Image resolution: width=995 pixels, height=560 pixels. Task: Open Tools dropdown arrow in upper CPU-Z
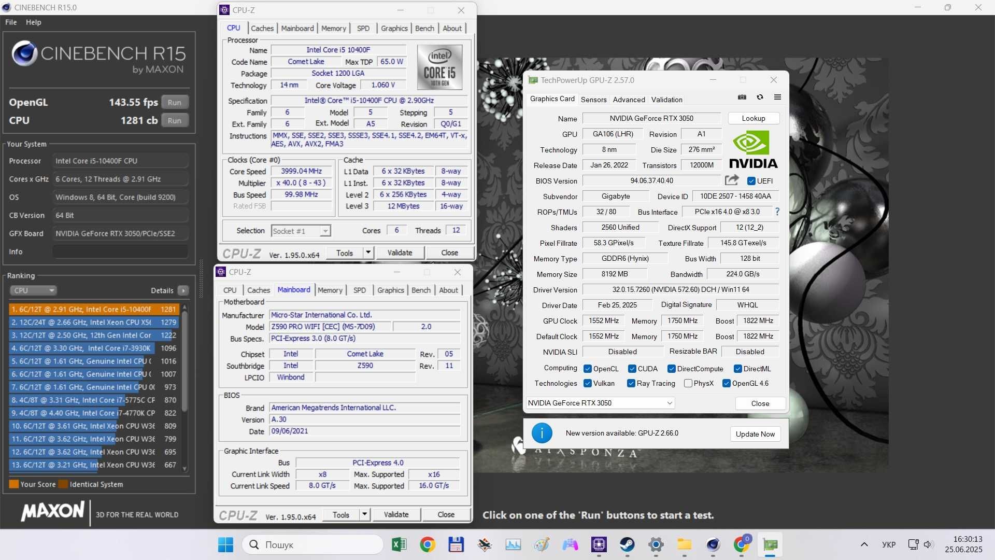pyautogui.click(x=368, y=253)
